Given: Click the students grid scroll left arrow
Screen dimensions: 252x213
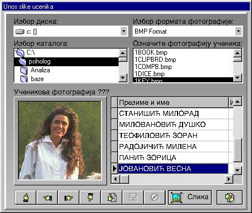Looking at the screenshot, I should tap(116, 179).
